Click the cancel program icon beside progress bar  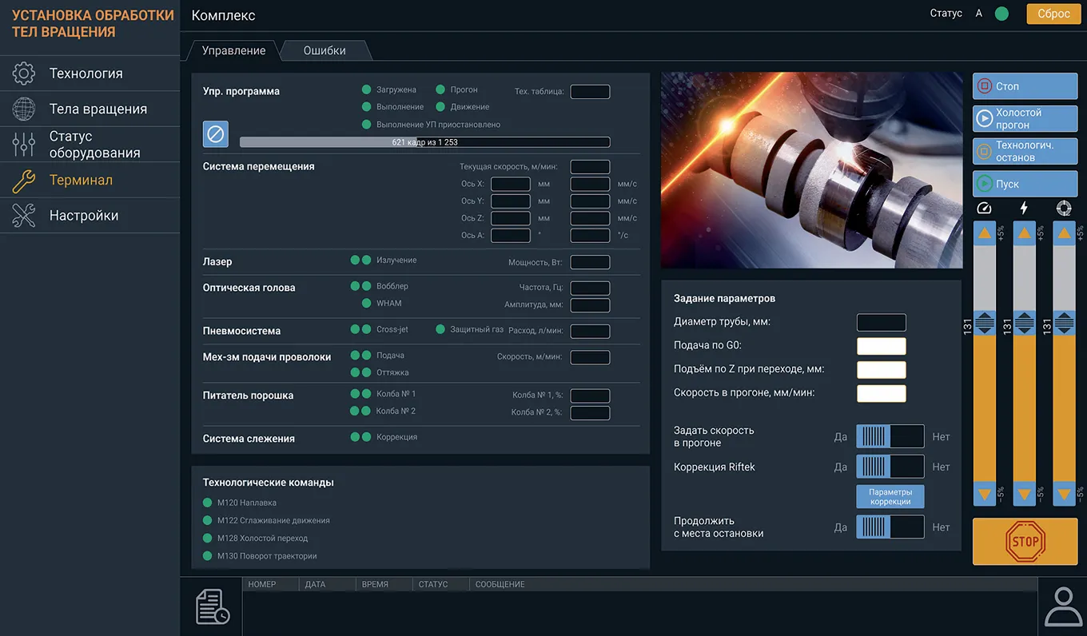(216, 134)
